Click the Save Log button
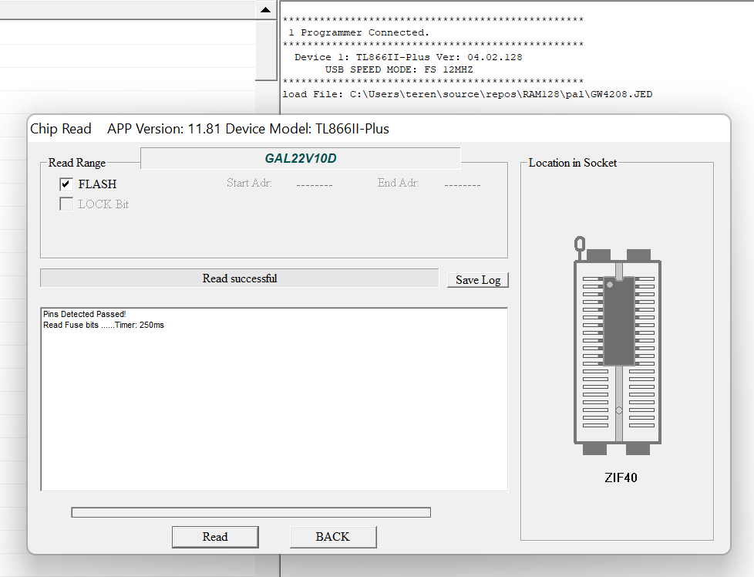Image resolution: width=754 pixels, height=577 pixels. coord(477,279)
